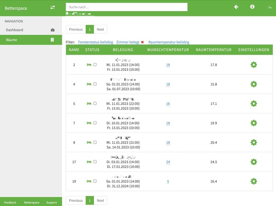The image size is (276, 206).
Task: Tick the status checkbox for room 7
Action: coord(95,123)
